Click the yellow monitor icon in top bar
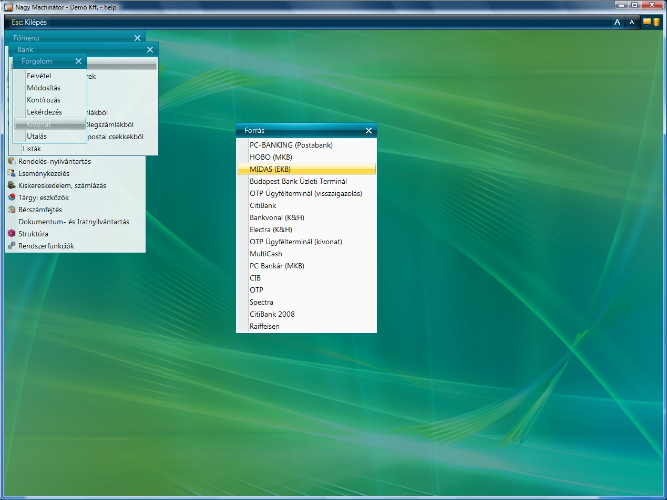The height and width of the screenshot is (500, 667). click(x=647, y=22)
